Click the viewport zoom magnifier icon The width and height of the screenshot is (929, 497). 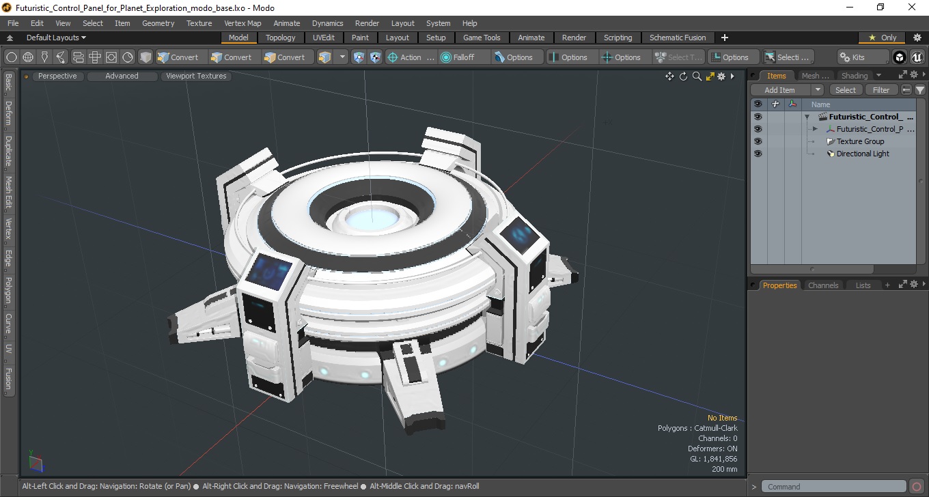point(697,76)
